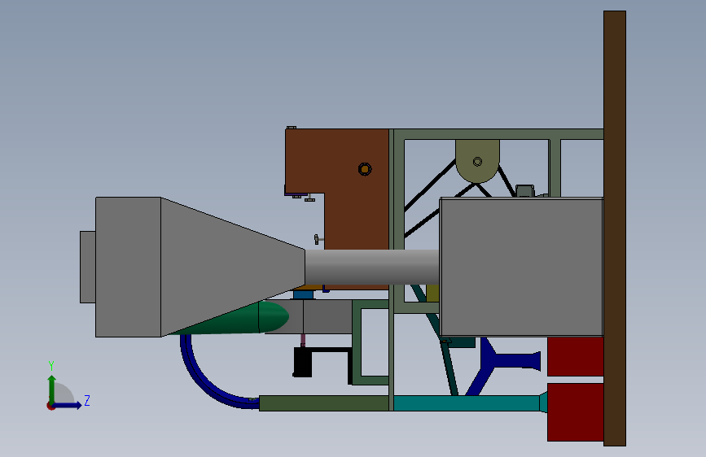Click the hole in the olive pulley bracket
706x457 pixels.
pyautogui.click(x=478, y=162)
